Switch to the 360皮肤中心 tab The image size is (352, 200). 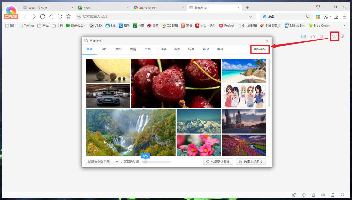tap(159, 7)
